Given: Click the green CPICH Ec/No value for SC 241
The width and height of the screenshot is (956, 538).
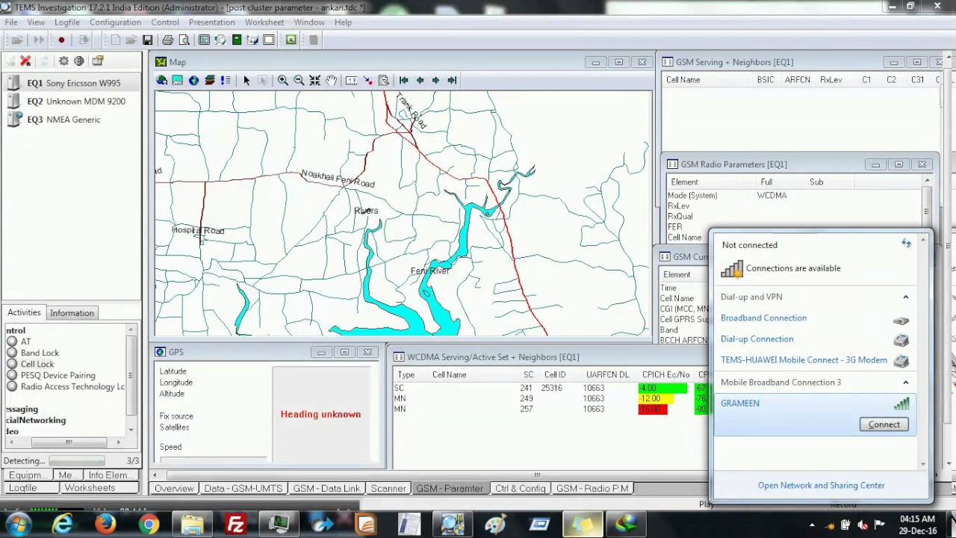Looking at the screenshot, I should click(662, 389).
